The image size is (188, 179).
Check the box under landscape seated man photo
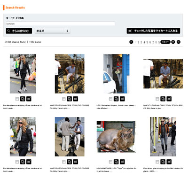[157, 99]
